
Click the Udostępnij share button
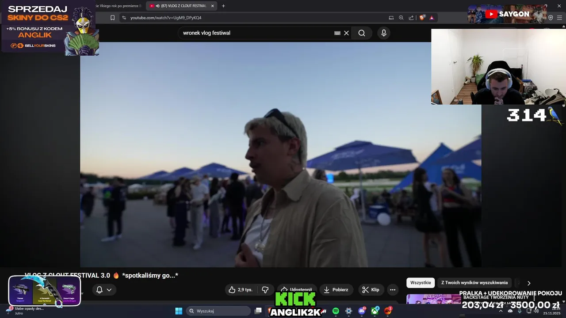(297, 290)
